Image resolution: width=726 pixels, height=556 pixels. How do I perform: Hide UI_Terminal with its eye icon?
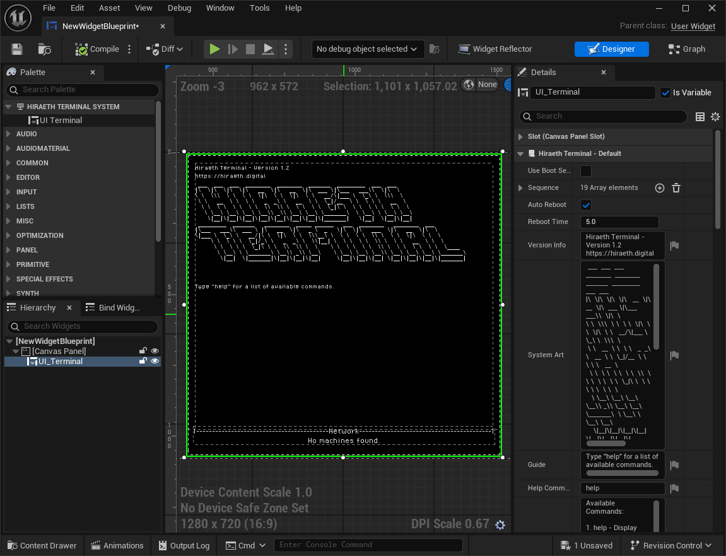(x=155, y=362)
